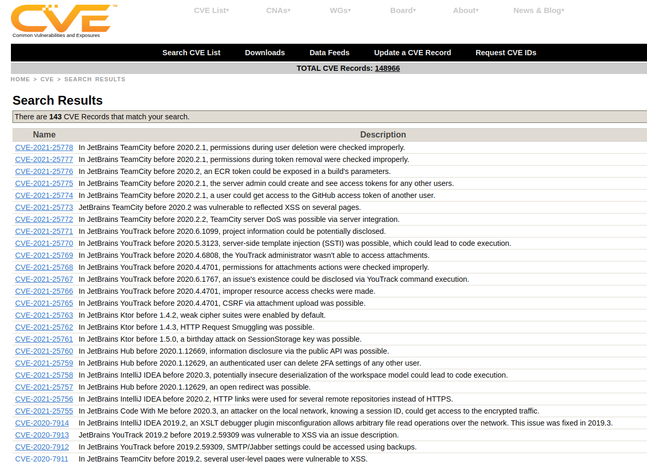Click the description about birthday attack on SessionStorage
Image resolution: width=647 pixels, height=462 pixels.
point(220,339)
